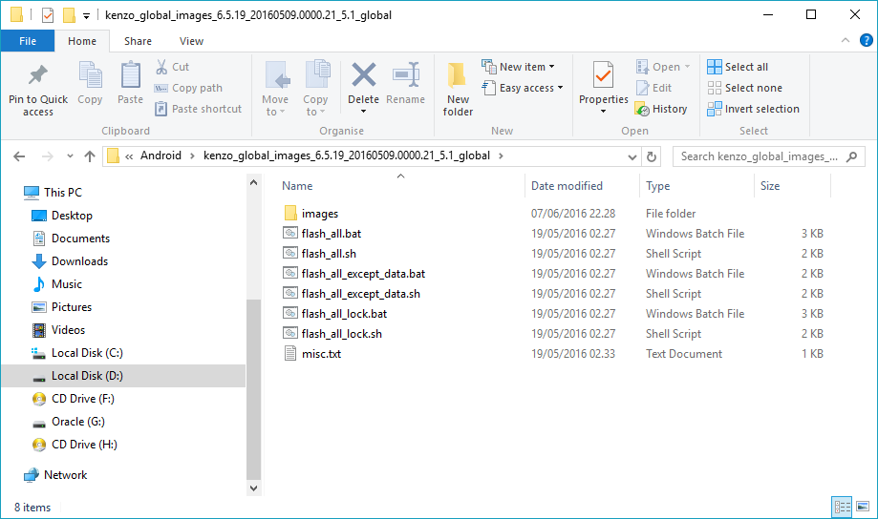Go up one folder level arrow

pos(90,156)
